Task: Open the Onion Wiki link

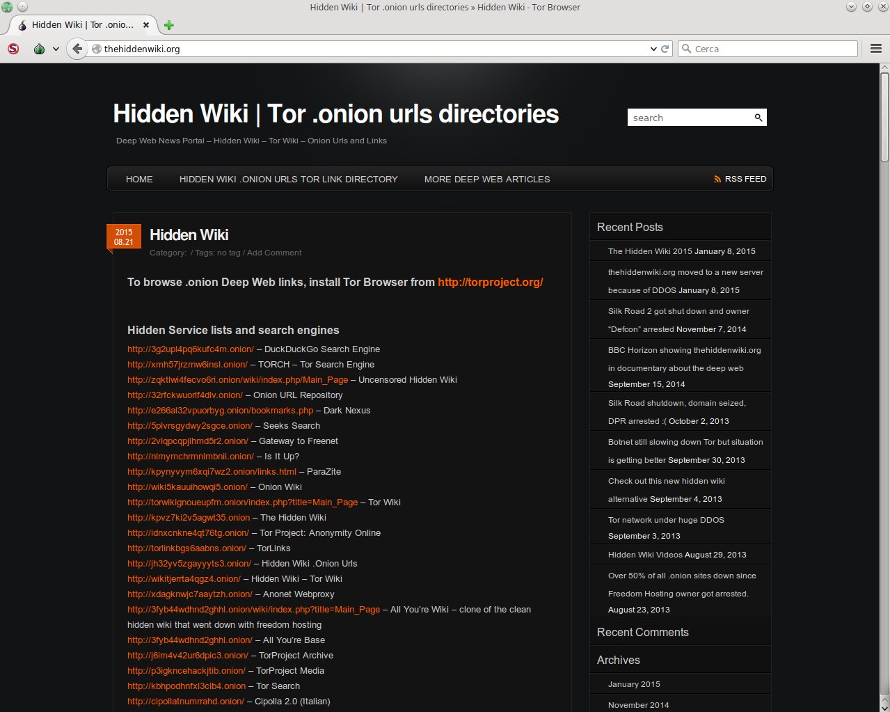Action: tap(187, 487)
